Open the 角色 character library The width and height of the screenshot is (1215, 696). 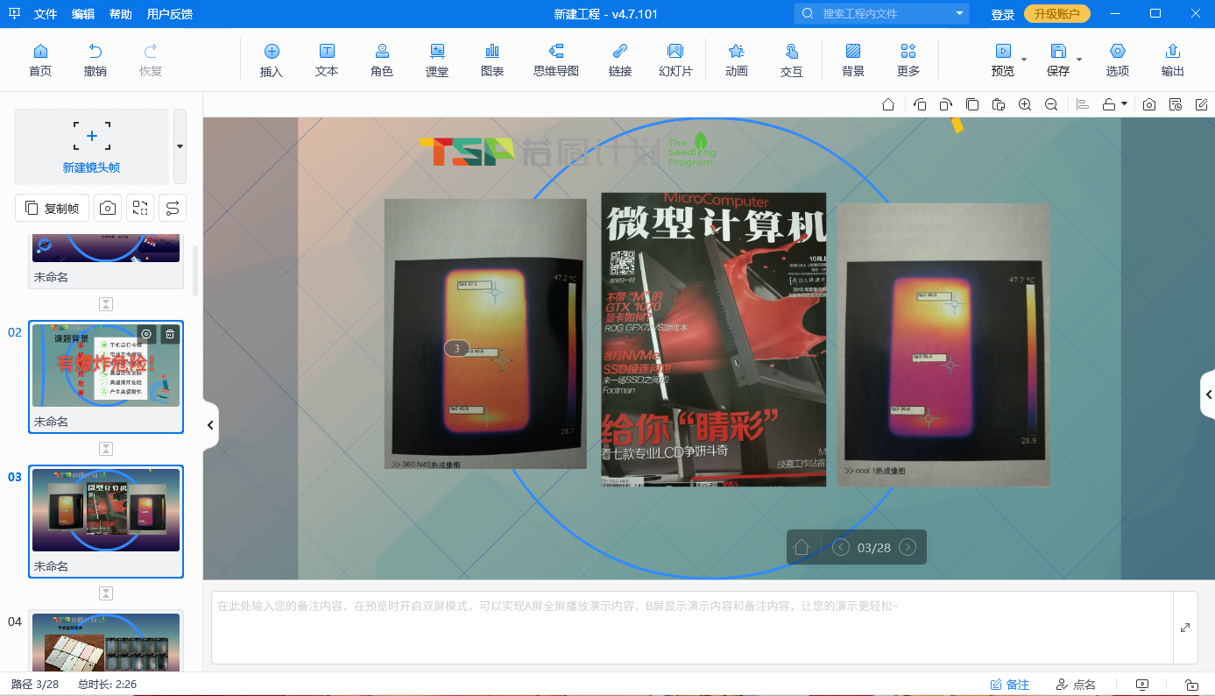(x=382, y=60)
